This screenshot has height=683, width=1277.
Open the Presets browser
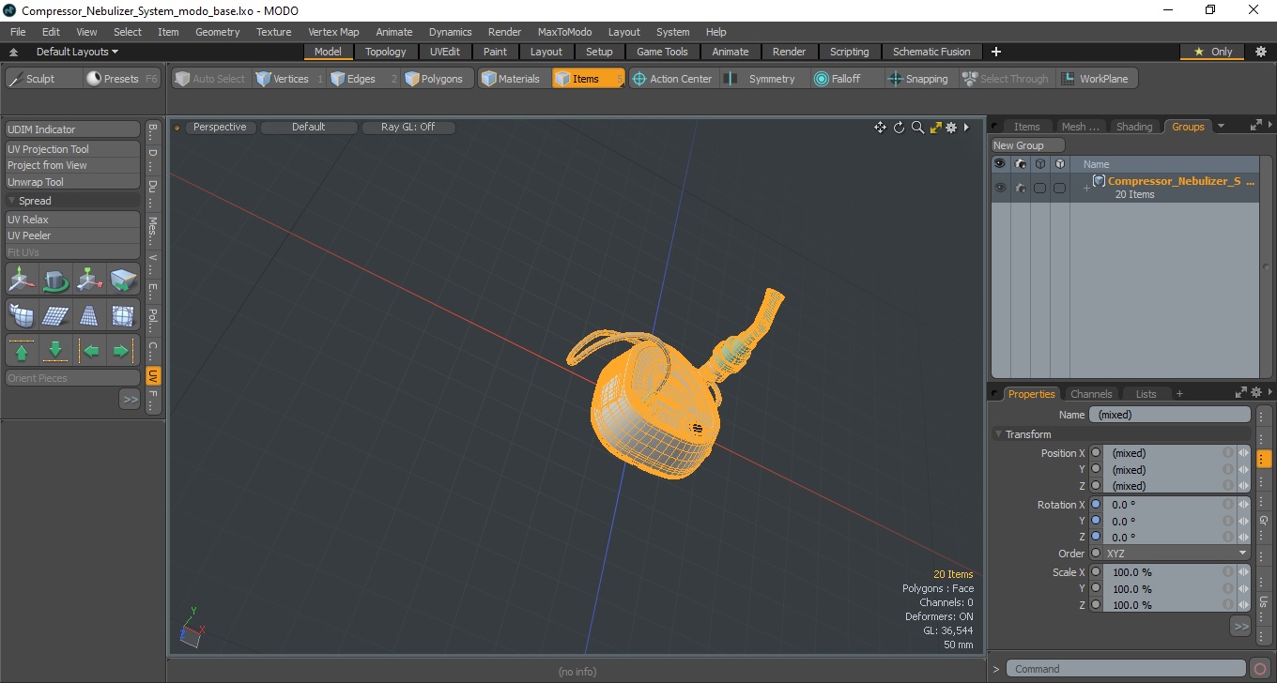pyautogui.click(x=122, y=79)
